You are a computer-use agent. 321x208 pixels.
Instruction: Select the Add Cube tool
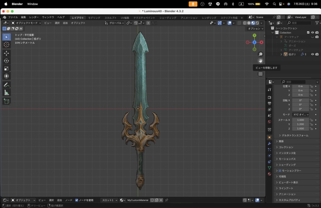pos(6,101)
